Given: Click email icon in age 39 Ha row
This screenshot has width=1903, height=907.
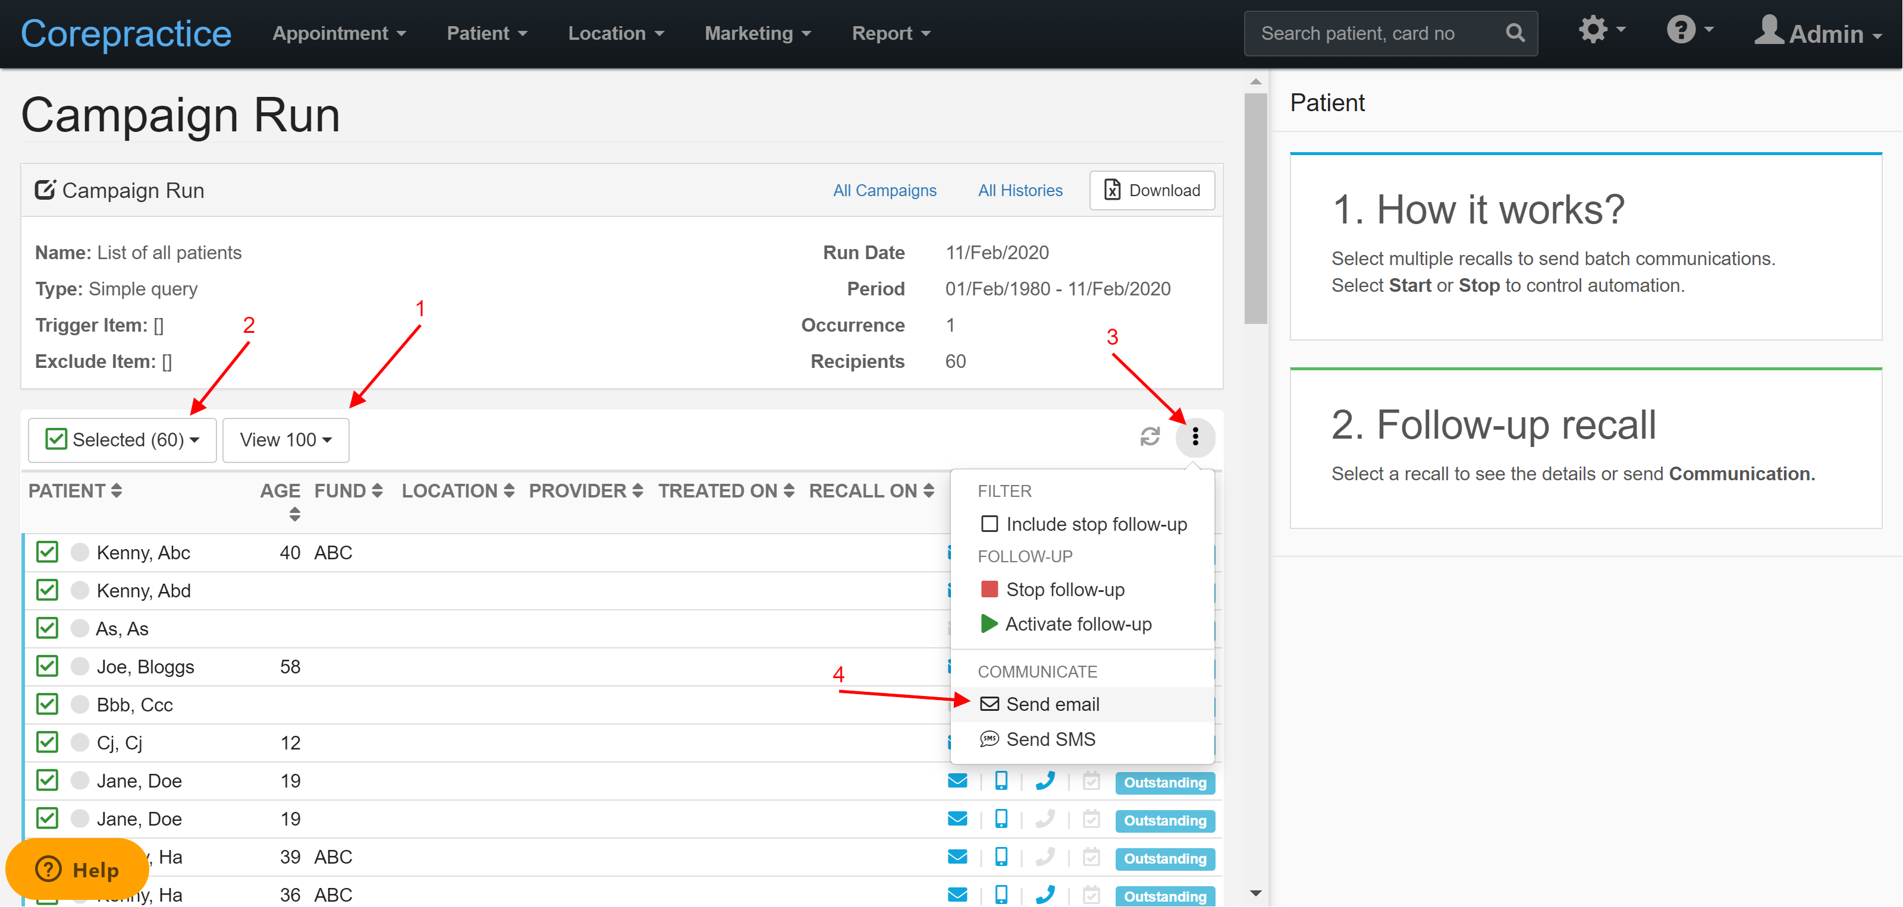Looking at the screenshot, I should coord(957,856).
